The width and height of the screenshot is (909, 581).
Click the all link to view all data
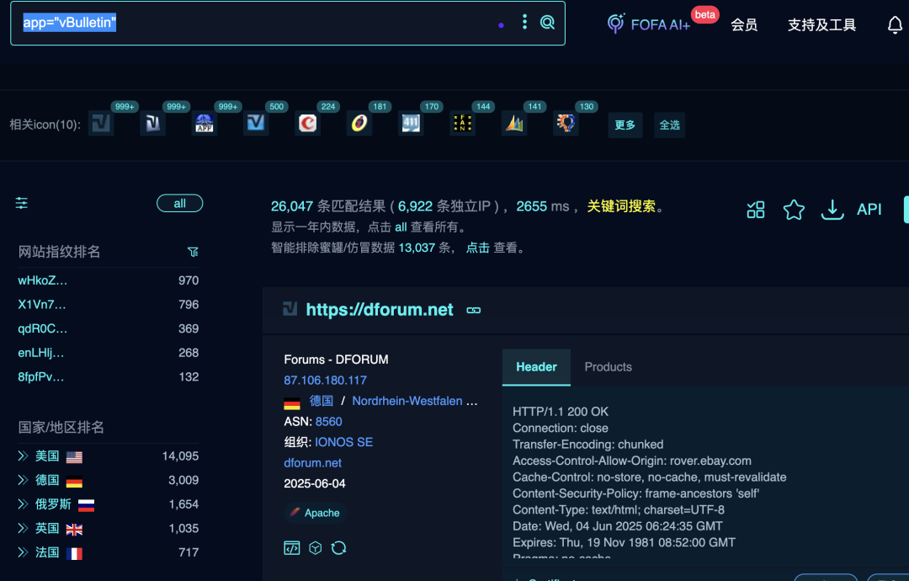point(401,227)
